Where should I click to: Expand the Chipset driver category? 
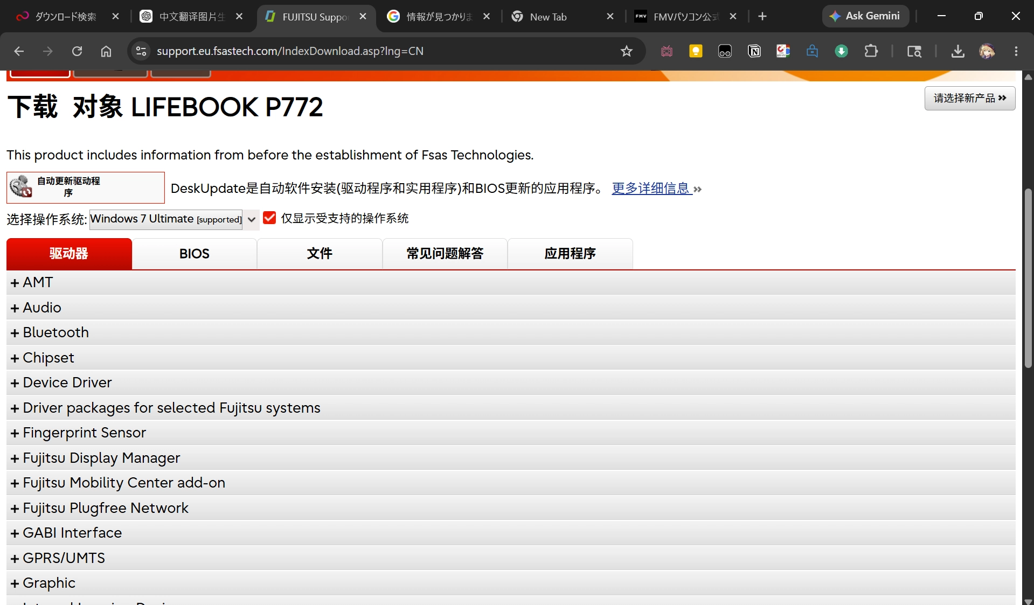click(x=511, y=358)
